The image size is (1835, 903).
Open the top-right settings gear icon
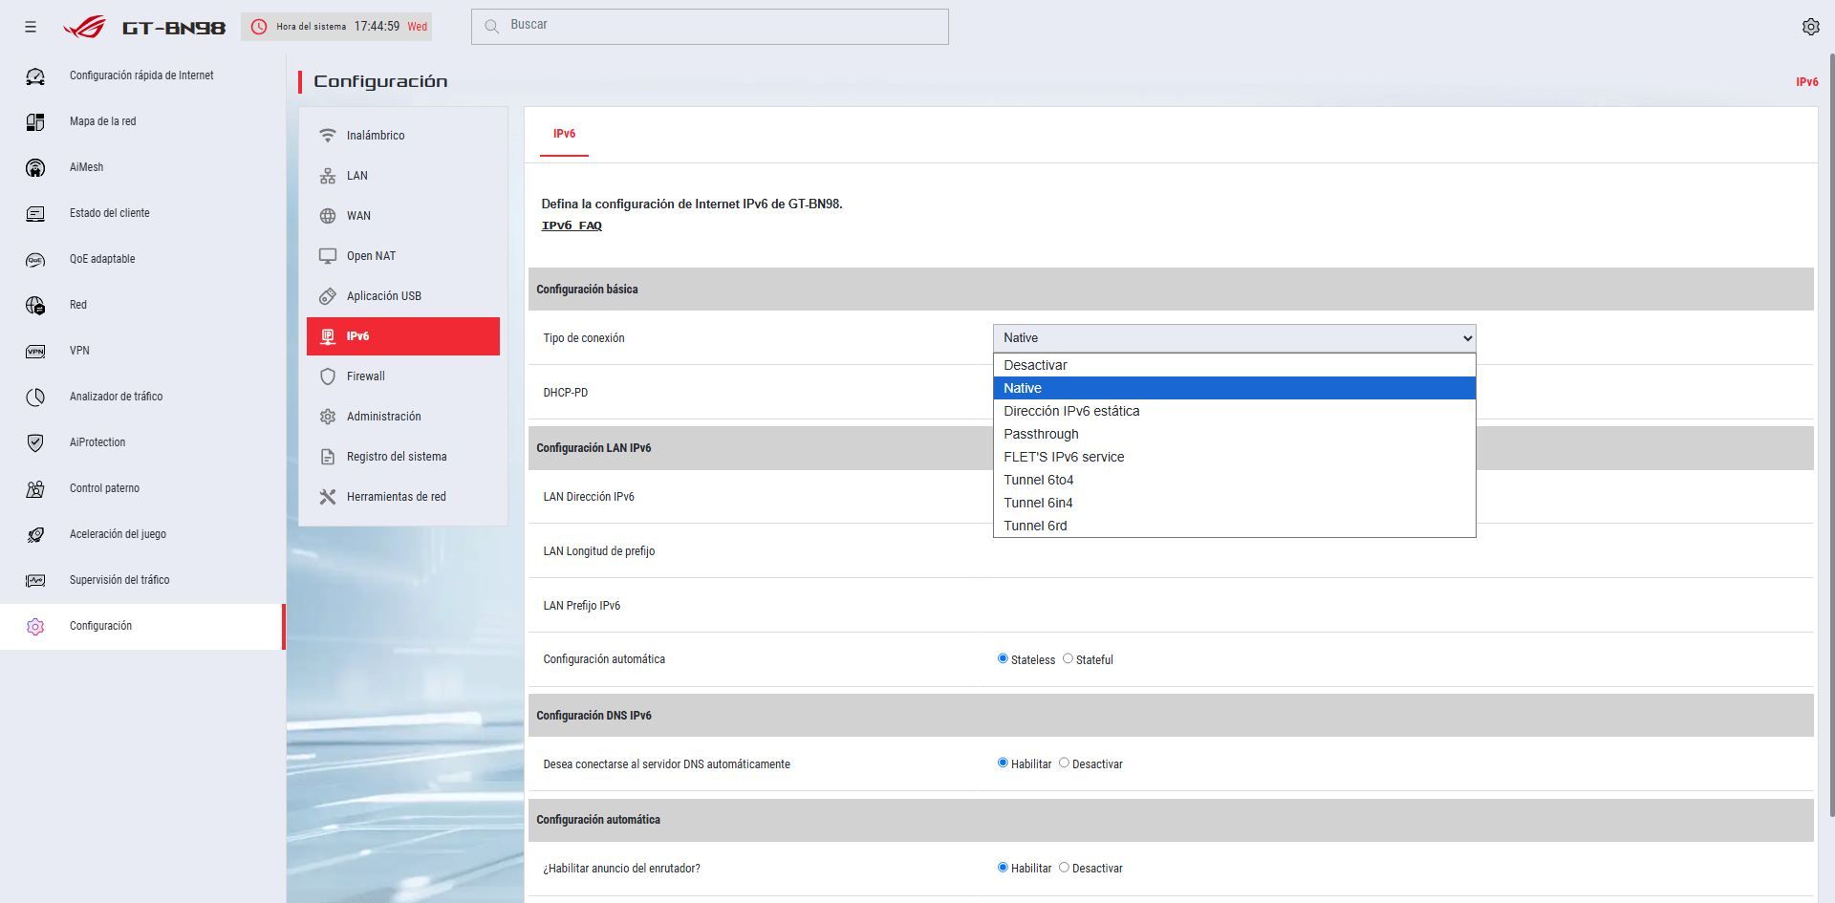(x=1810, y=27)
